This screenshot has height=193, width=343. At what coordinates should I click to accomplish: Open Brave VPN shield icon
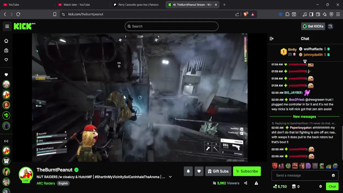331,14
